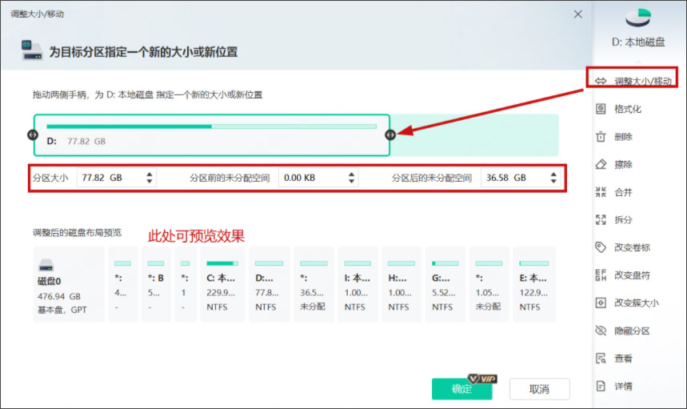Choose 合并 from the side menu
The height and width of the screenshot is (409, 687).
click(623, 192)
